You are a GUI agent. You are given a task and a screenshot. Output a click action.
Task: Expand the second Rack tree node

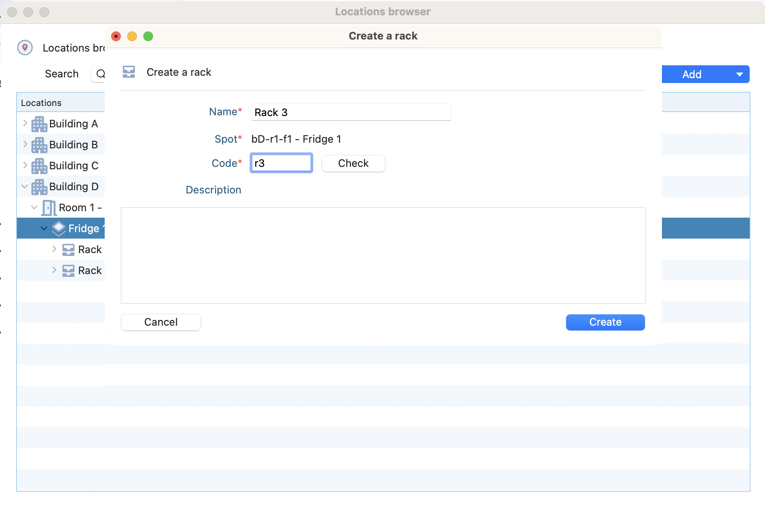(54, 270)
